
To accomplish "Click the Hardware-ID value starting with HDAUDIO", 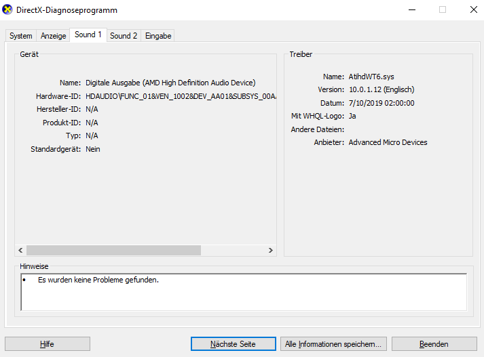I will (181, 96).
